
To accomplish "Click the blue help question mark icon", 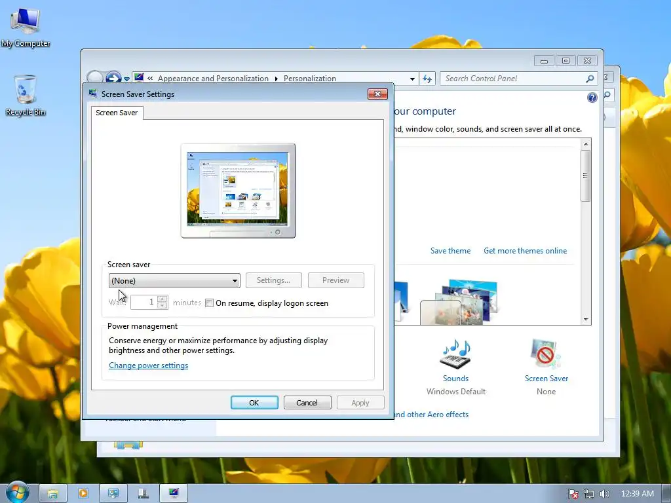I will 592,98.
